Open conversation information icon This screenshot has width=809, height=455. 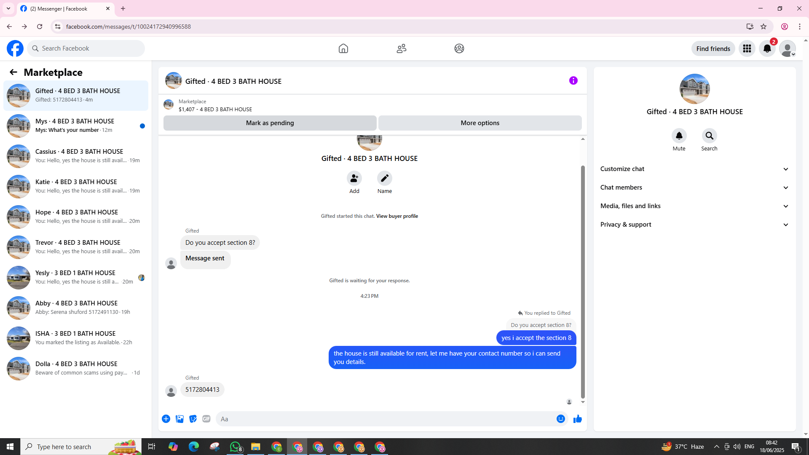point(573,80)
